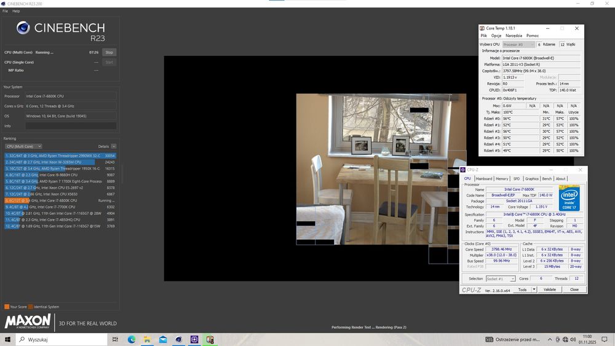This screenshot has height=346, width=615.
Task: Select the Intel Xeon X5650 ranking row
Action: (x=60, y=194)
